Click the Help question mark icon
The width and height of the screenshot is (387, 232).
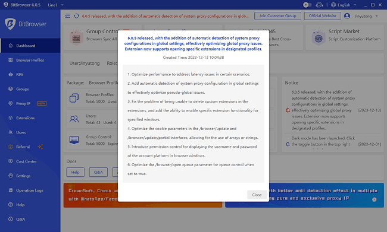click(10, 205)
